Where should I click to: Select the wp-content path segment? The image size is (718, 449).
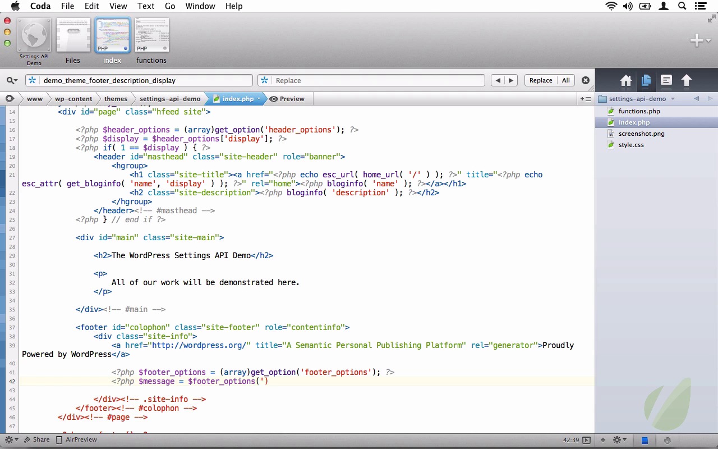[x=73, y=98]
